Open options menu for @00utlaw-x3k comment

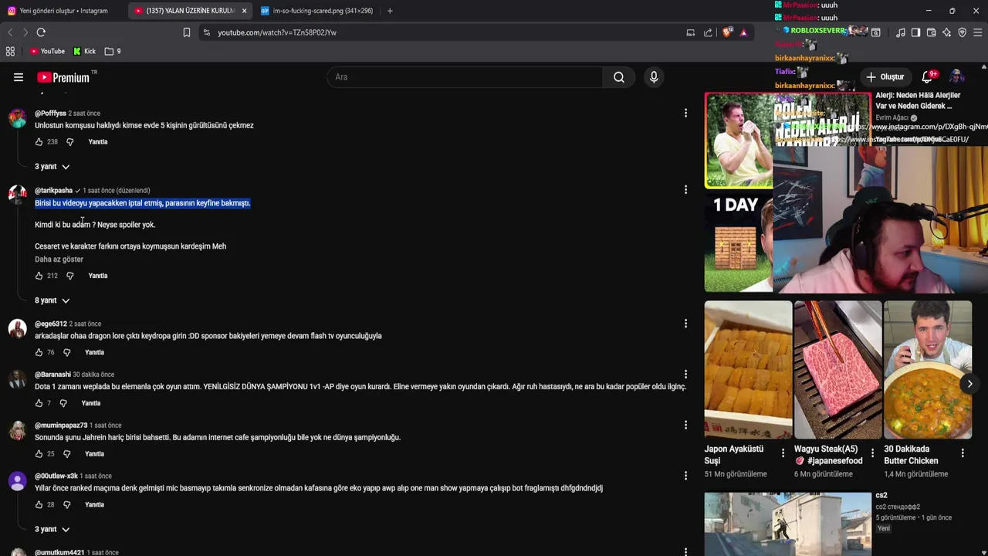pyautogui.click(x=685, y=476)
